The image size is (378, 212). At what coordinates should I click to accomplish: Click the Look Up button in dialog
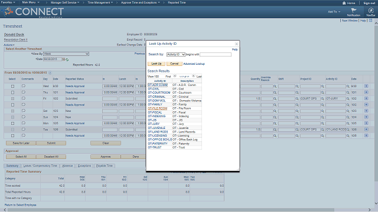(157, 64)
